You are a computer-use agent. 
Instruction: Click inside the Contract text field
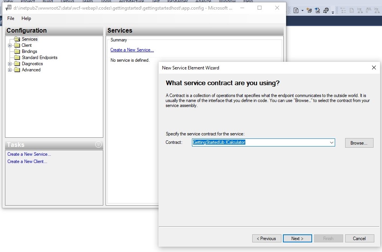250,143
